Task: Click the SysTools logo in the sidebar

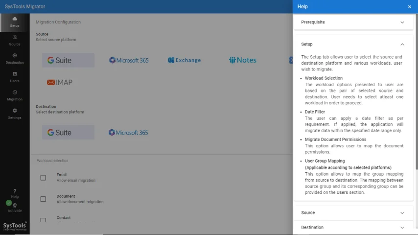Action: (15, 226)
